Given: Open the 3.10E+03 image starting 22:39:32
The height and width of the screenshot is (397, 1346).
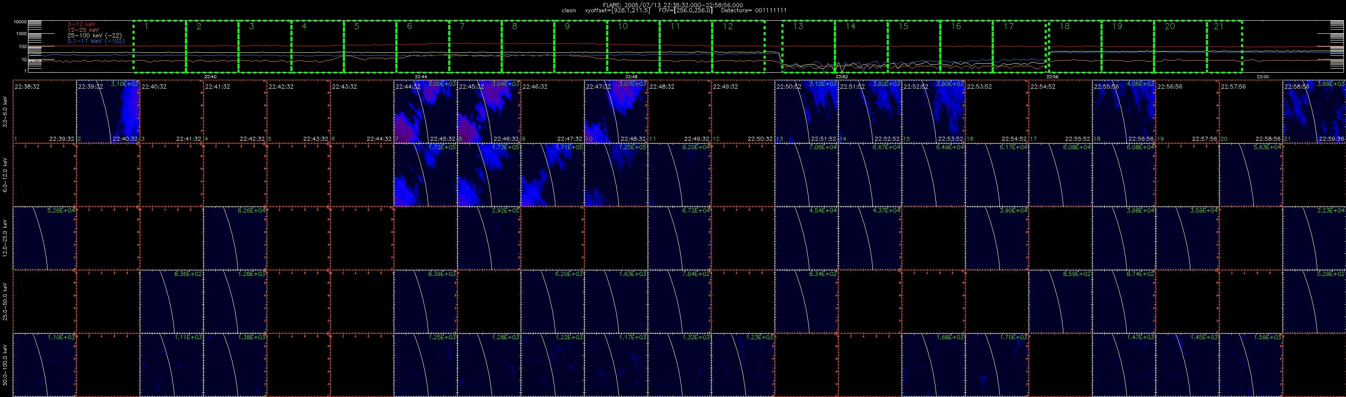Looking at the screenshot, I should 108,111.
